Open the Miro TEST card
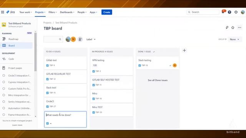This screenshot has width=246, height=138. pyautogui.click(x=111, y=110)
